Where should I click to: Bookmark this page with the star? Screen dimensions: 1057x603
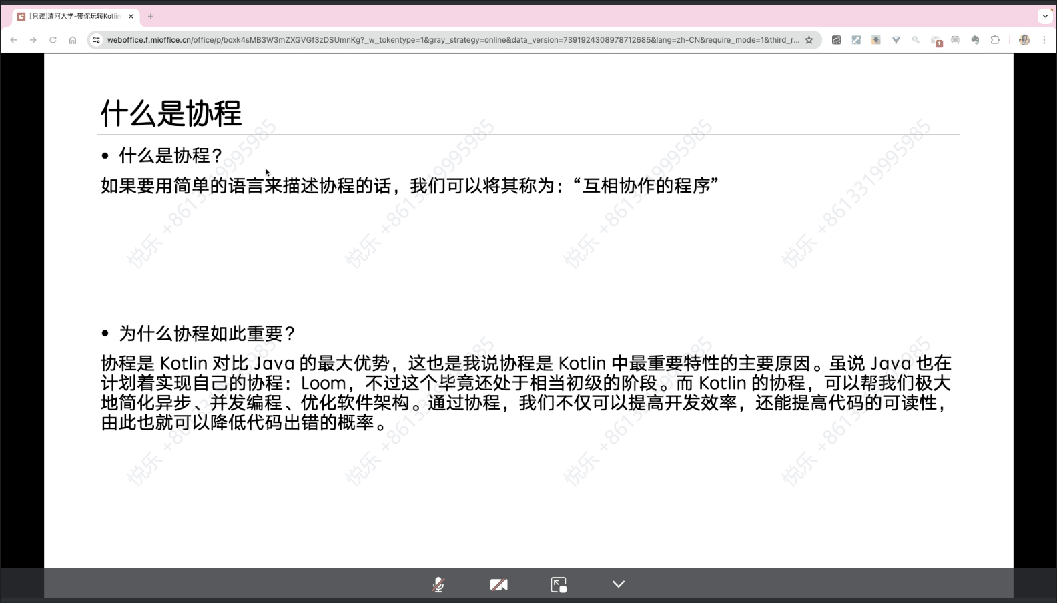[809, 40]
